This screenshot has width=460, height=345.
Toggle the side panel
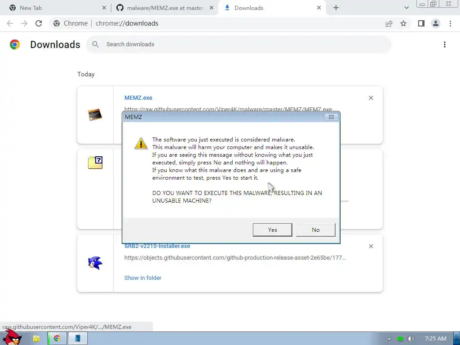coord(421,23)
